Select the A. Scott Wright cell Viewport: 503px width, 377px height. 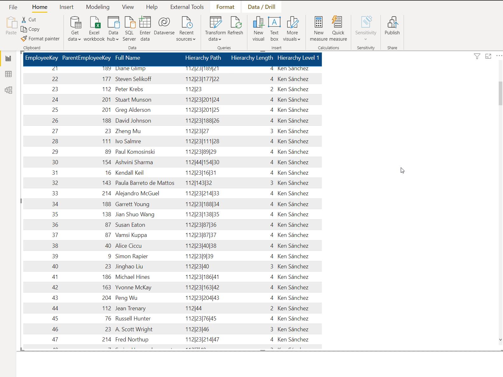[134, 329]
